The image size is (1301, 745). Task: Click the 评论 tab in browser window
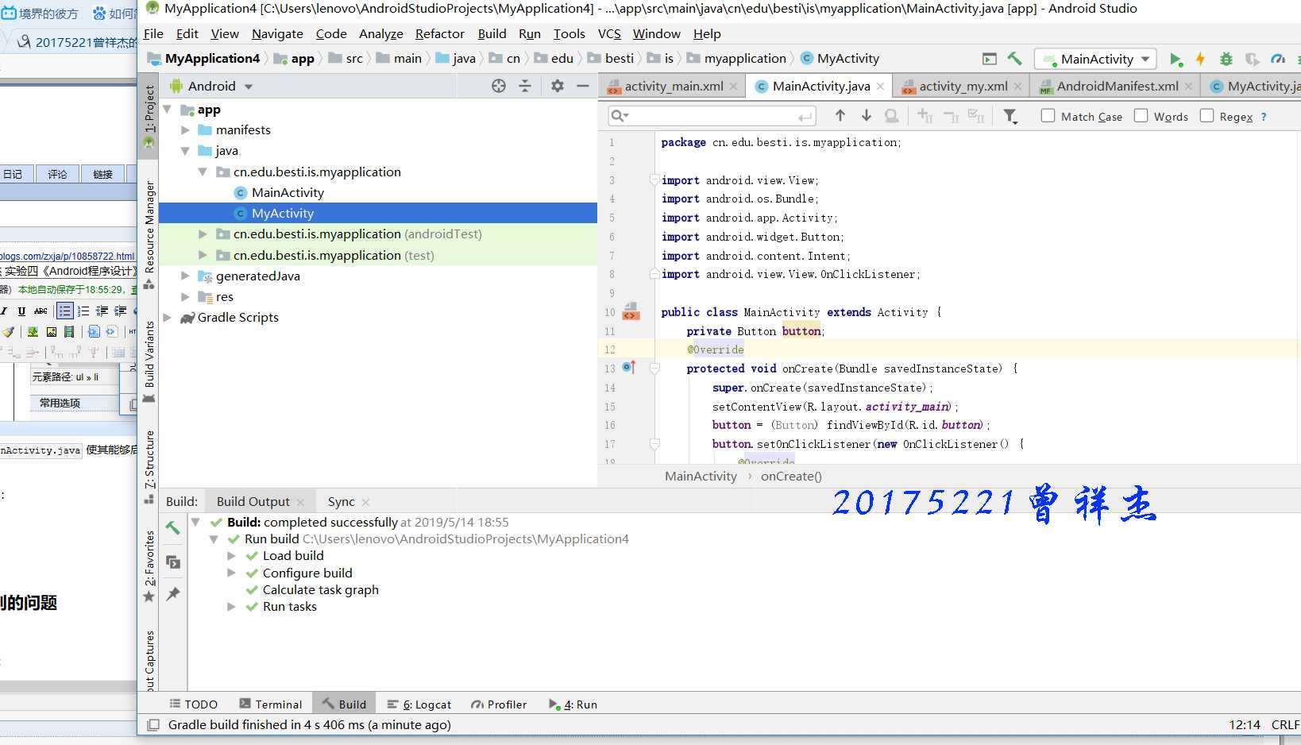coord(57,174)
